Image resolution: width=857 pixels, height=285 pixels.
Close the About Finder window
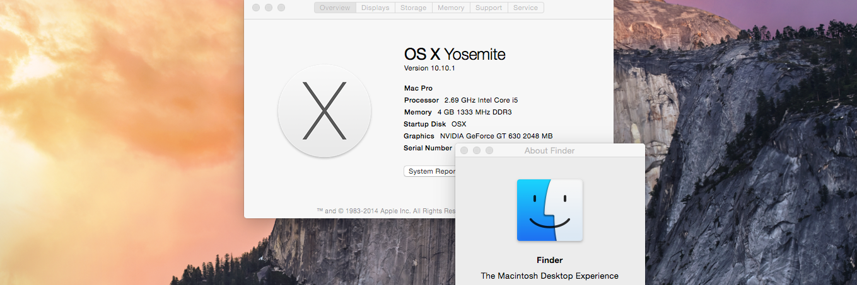click(x=464, y=150)
